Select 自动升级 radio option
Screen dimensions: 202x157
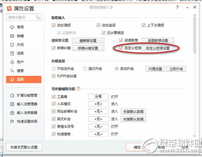tap(116, 69)
